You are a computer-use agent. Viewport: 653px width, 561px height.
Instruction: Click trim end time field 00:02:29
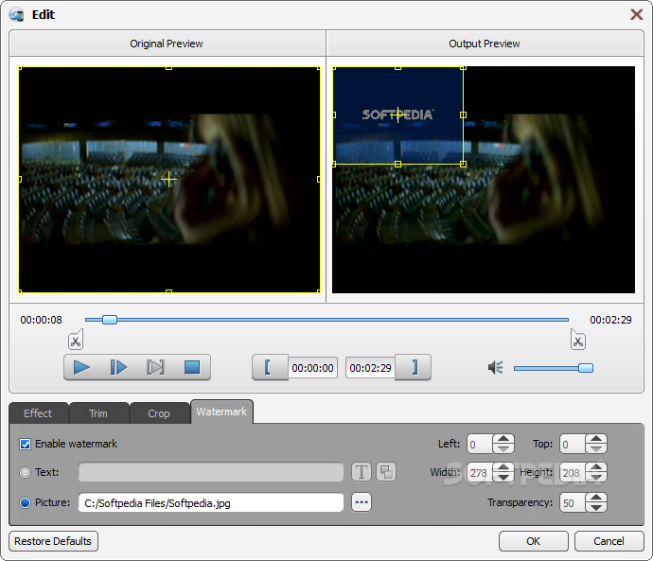370,368
